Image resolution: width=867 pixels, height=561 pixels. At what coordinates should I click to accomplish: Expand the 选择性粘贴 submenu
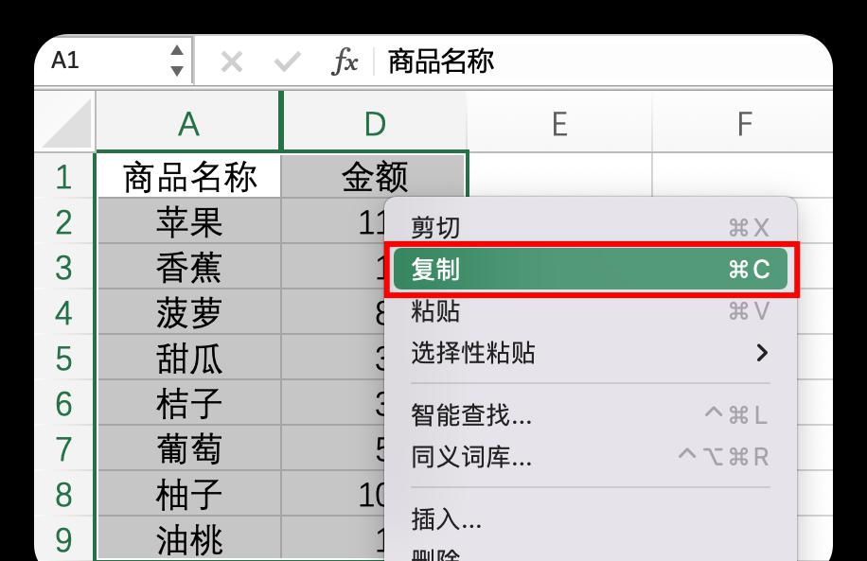point(590,353)
